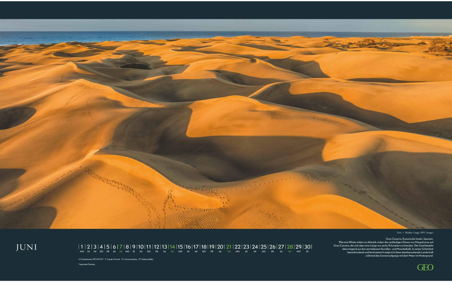The image size is (452, 282).
Task: Click the green Sunday date 21
Action: 229,247
